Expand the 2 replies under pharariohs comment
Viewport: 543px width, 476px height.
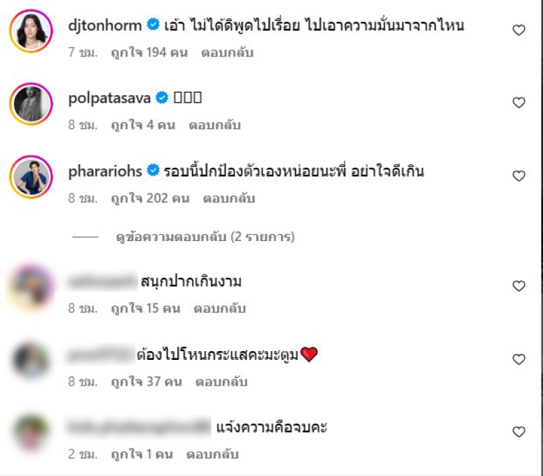click(205, 237)
